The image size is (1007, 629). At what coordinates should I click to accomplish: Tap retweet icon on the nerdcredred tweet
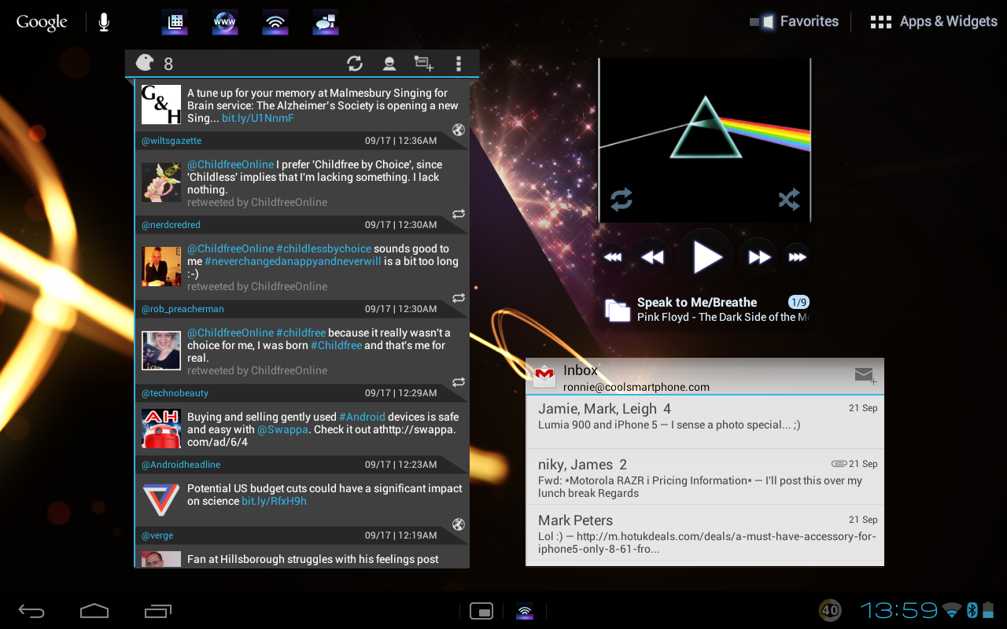pyautogui.click(x=459, y=214)
